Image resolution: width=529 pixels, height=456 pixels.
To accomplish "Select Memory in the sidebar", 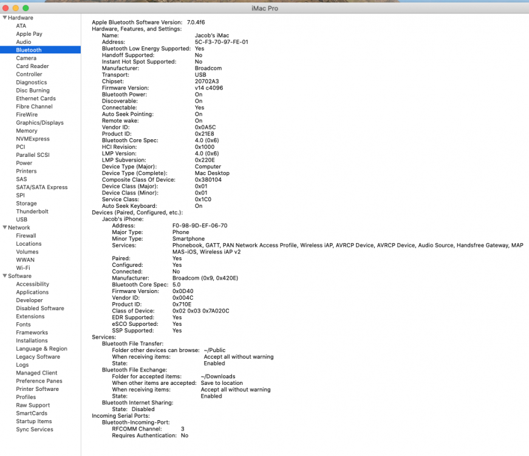I will (x=27, y=131).
